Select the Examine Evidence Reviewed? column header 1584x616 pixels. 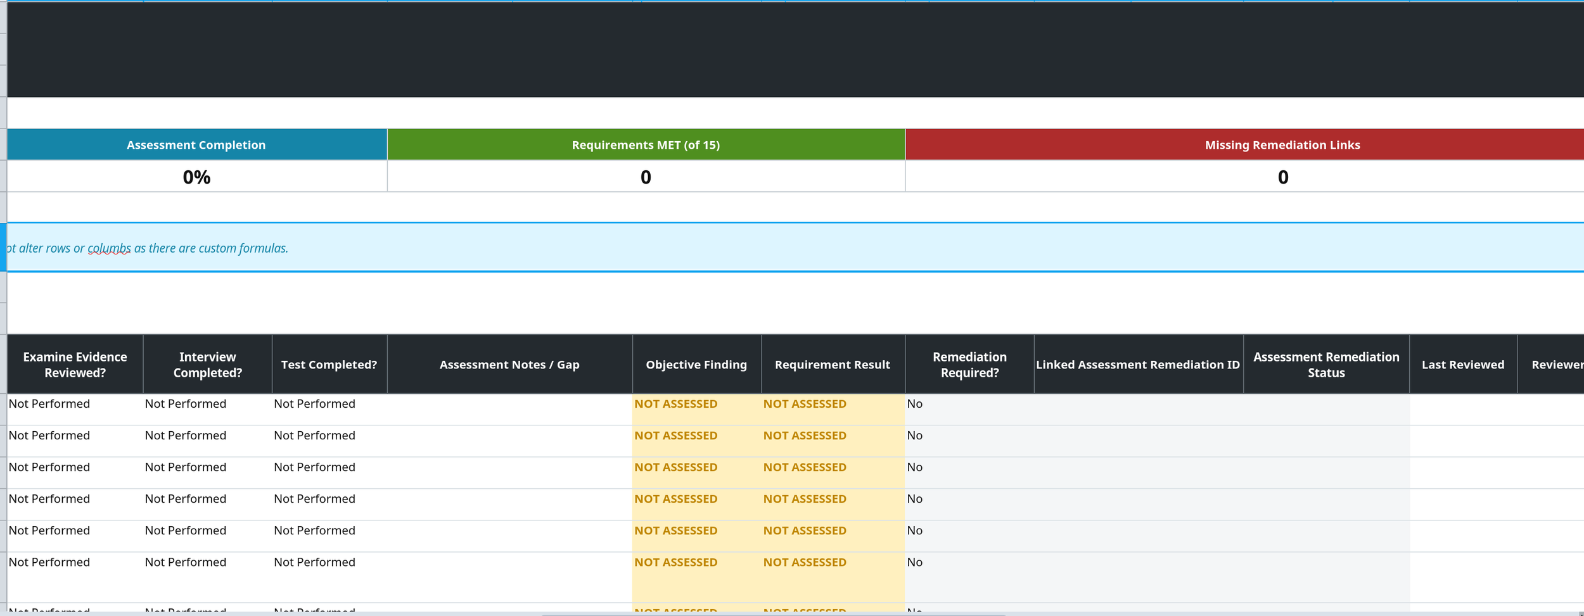coord(75,364)
